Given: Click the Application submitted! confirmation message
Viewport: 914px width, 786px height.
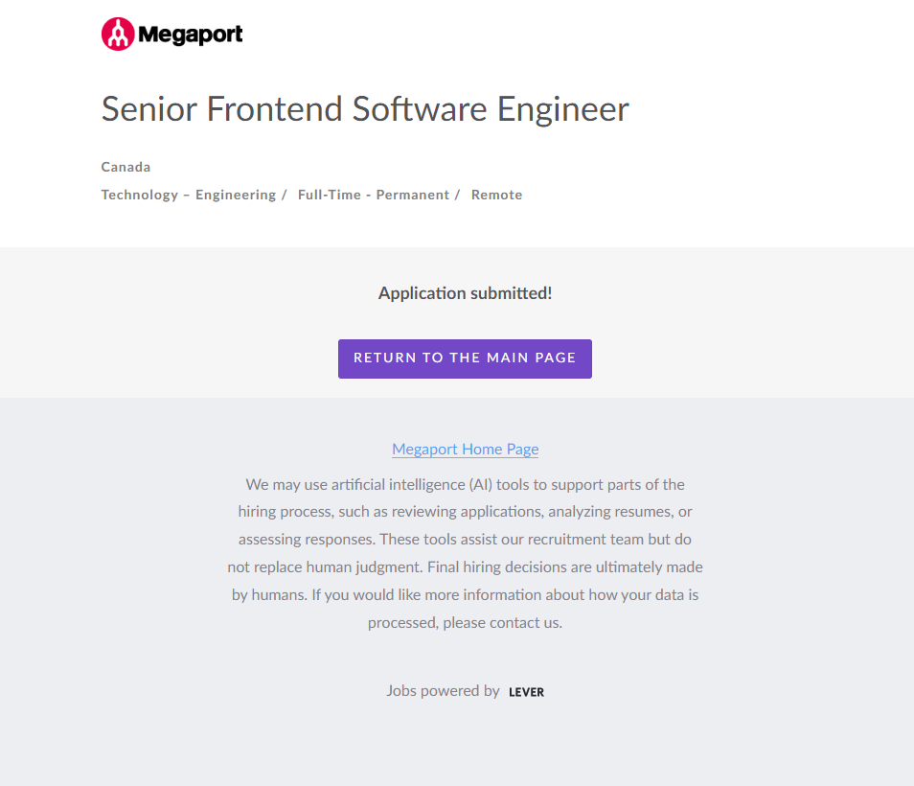Looking at the screenshot, I should click(465, 293).
